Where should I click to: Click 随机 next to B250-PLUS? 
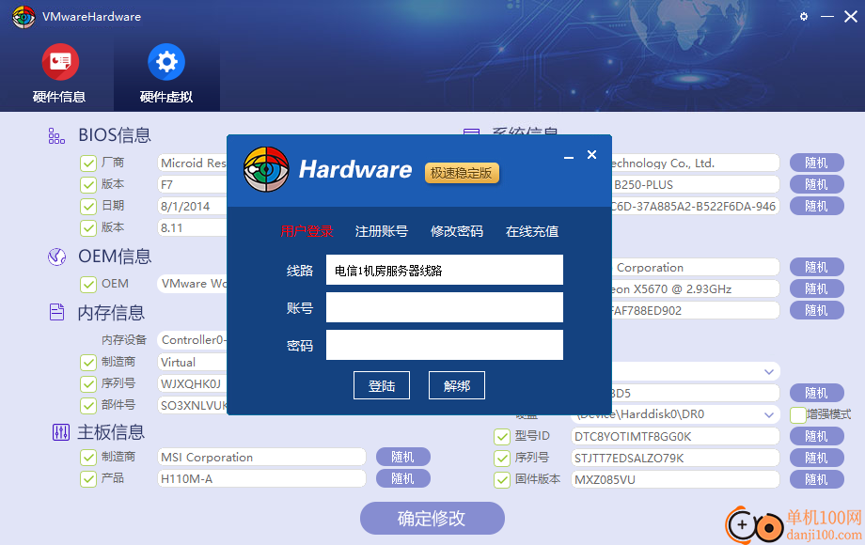[x=817, y=184]
